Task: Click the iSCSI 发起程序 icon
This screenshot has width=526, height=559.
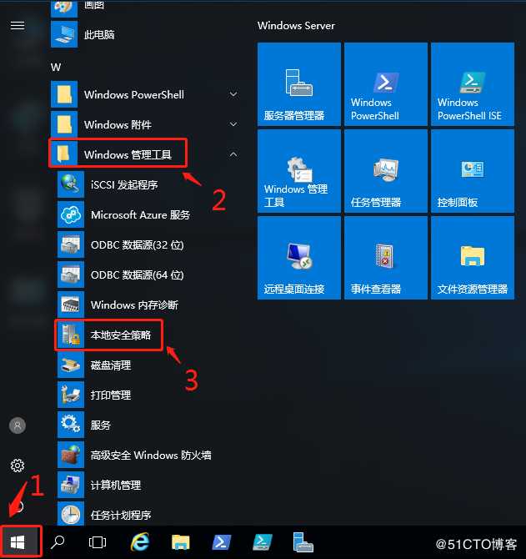Action: click(x=71, y=184)
